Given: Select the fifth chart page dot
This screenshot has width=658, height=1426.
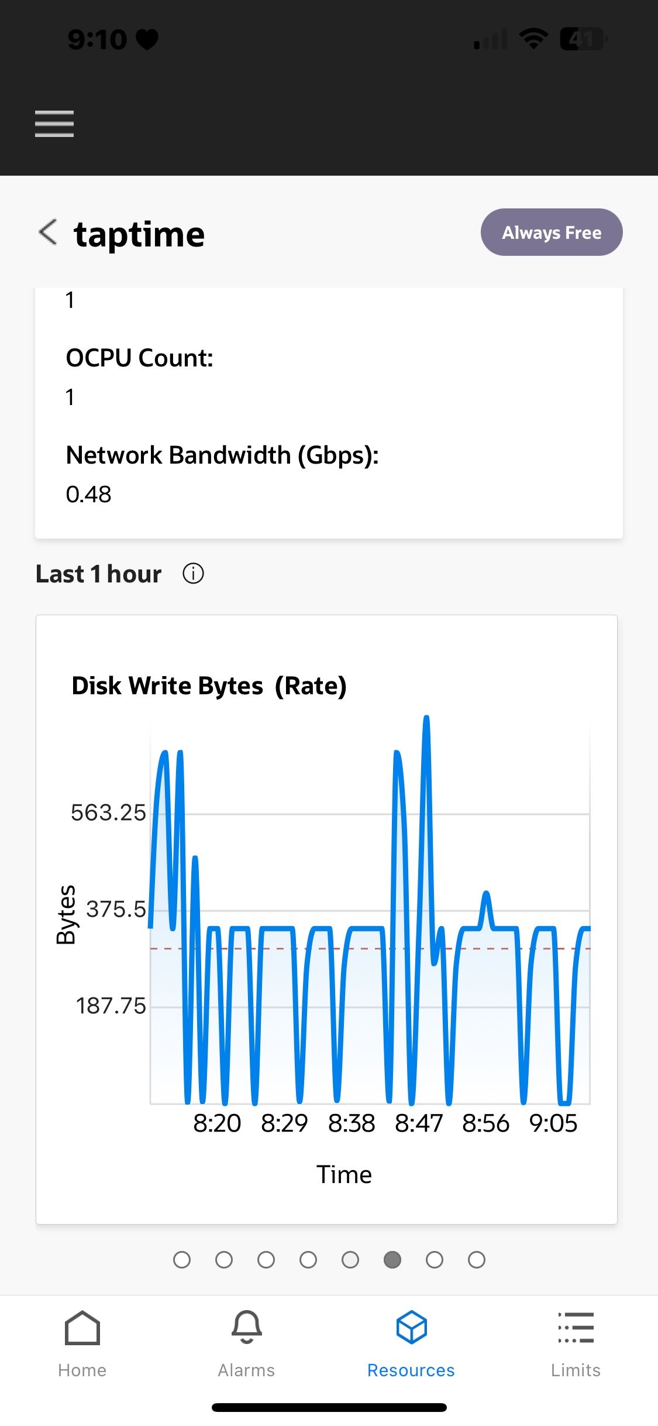Looking at the screenshot, I should point(350,1260).
